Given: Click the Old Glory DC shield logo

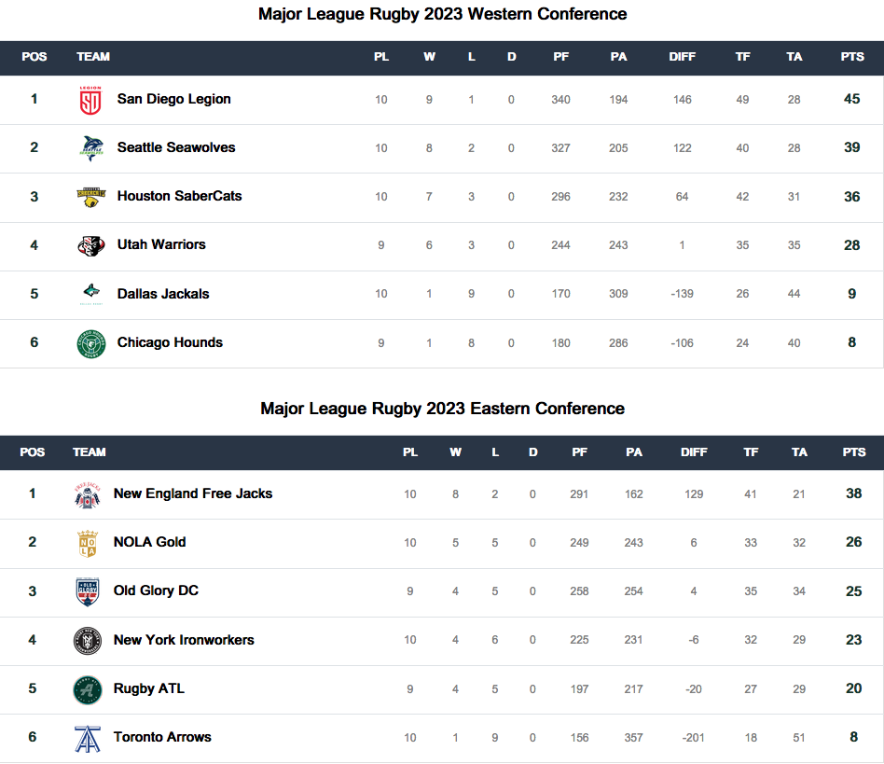Looking at the screenshot, I should tap(88, 592).
